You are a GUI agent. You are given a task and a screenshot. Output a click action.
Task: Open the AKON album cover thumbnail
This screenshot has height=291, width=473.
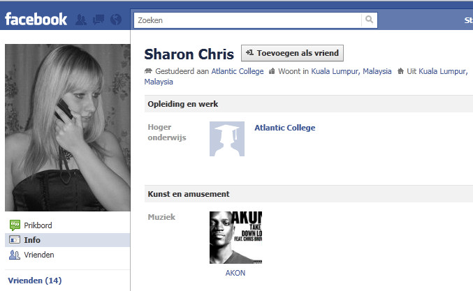point(235,237)
